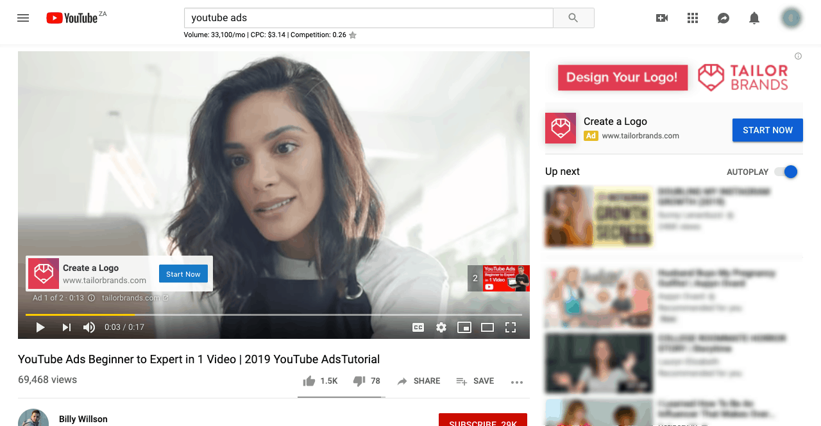
Task: Open the create video camera icon
Action: (662, 18)
